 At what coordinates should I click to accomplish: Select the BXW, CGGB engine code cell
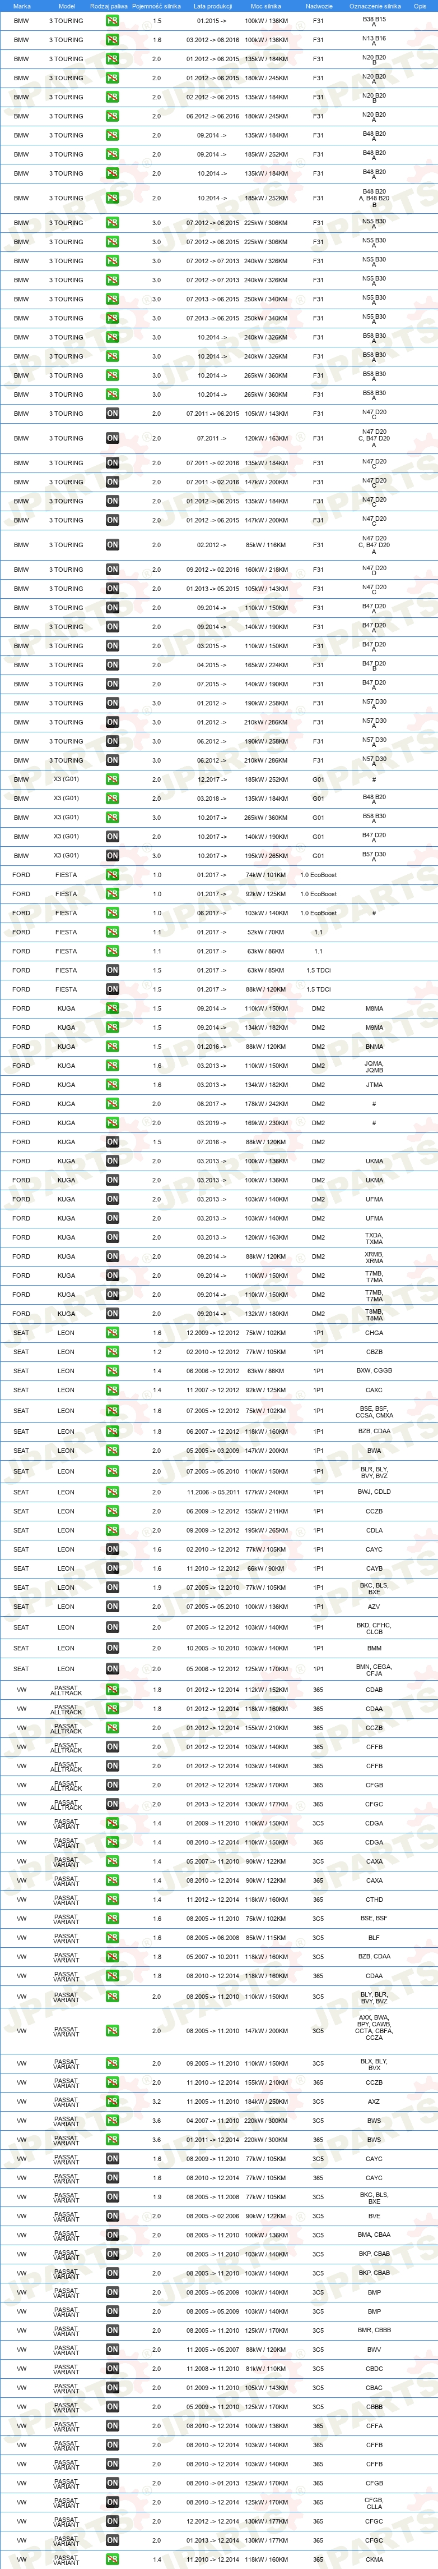(x=374, y=1371)
